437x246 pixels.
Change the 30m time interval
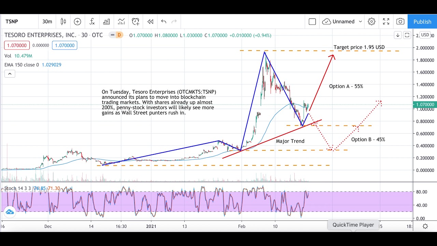pos(47,22)
